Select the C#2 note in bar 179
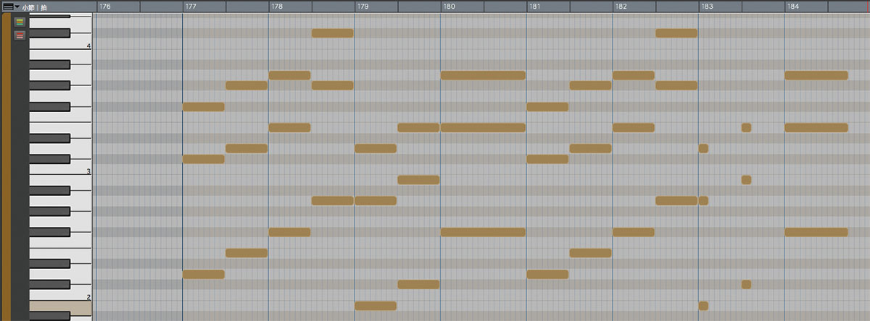 tap(418, 284)
